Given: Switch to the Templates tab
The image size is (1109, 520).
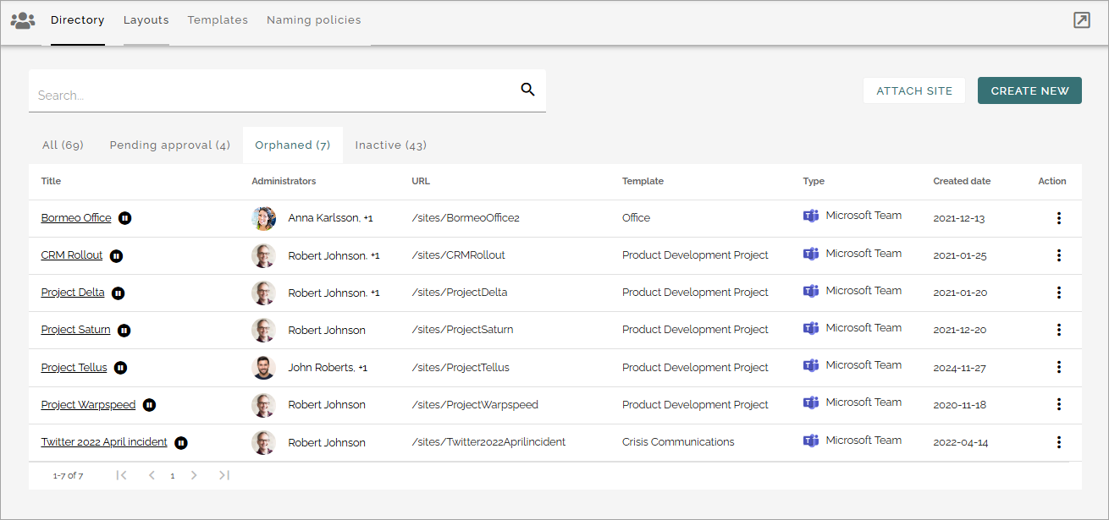Looking at the screenshot, I should point(218,20).
